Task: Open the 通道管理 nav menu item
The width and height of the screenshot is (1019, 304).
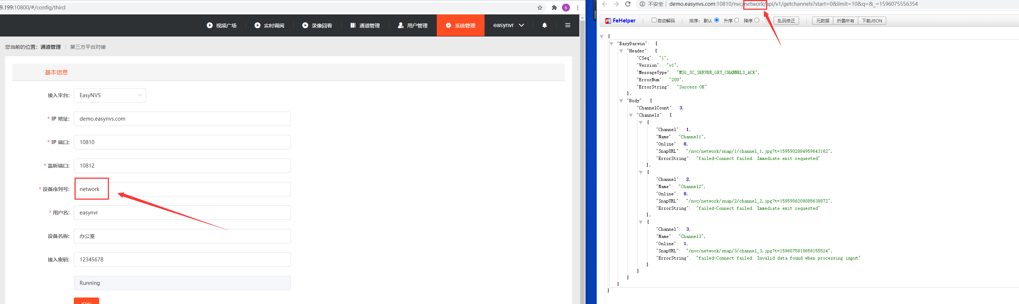Action: click(x=365, y=25)
